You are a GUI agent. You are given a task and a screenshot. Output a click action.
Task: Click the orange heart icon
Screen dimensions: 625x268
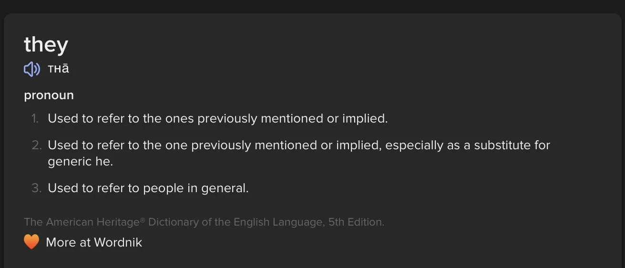pyautogui.click(x=31, y=242)
